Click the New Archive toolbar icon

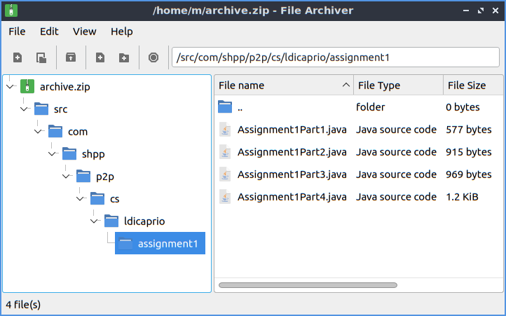pos(18,57)
